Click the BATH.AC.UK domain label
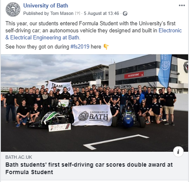 coord(19,157)
